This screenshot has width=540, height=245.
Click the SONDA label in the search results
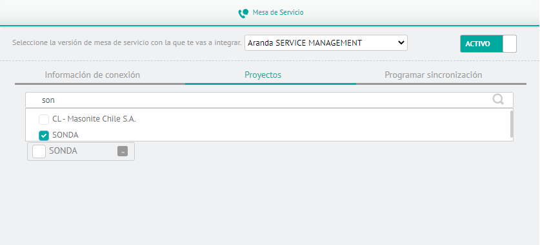pos(65,135)
